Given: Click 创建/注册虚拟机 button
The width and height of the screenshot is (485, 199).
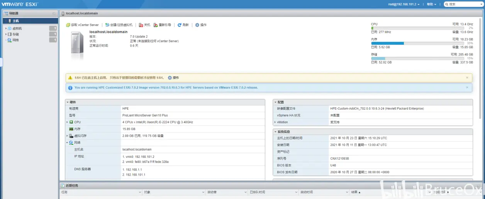Looking at the screenshot, I should (119, 25).
